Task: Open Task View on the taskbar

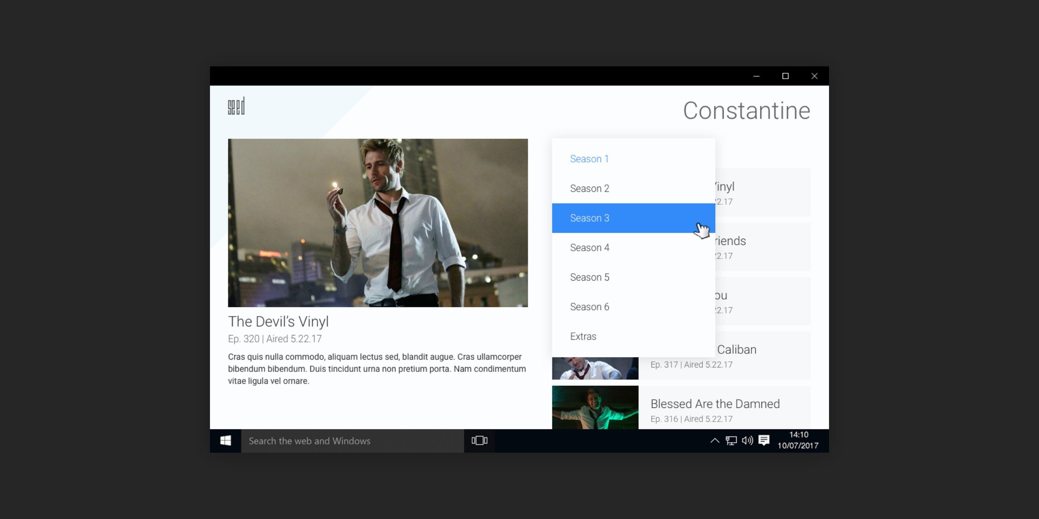Action: [x=479, y=441]
